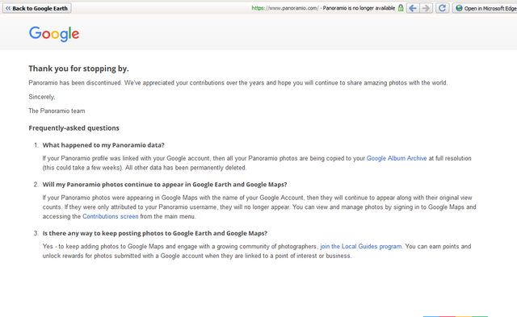Click the Google logo
The height and width of the screenshot is (317, 517).
(54, 34)
